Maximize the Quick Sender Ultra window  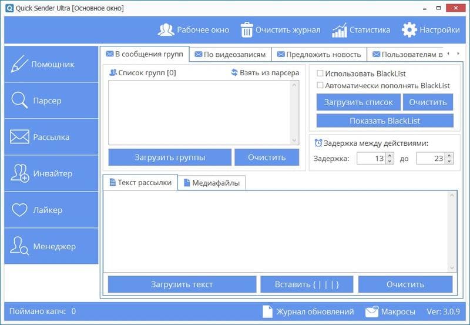(438, 8)
